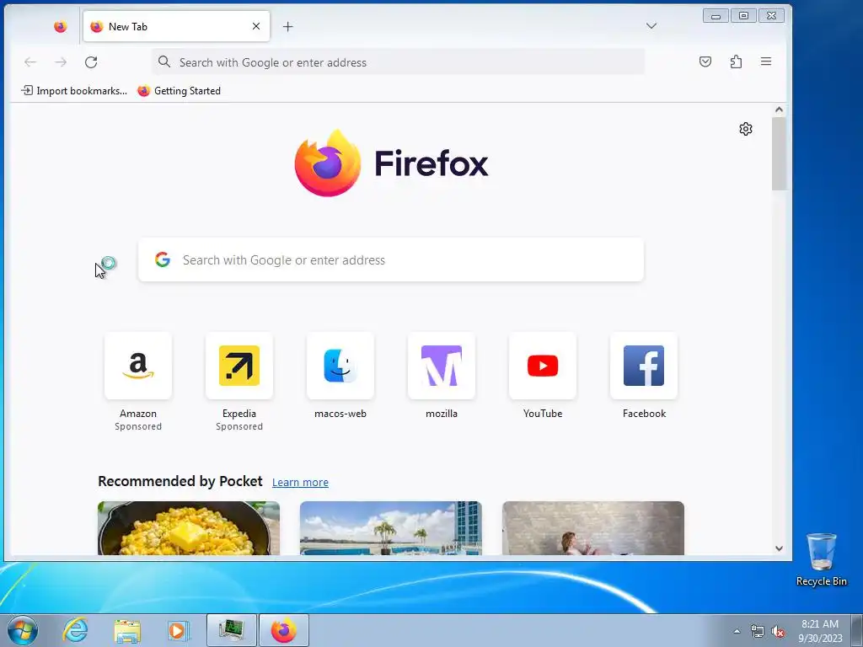Click the page vertical scrollbar thumb
The width and height of the screenshot is (863, 647).
tap(779, 154)
